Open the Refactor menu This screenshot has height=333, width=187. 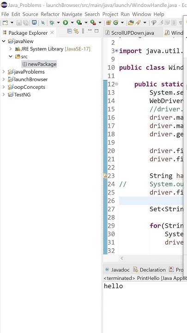pyautogui.click(x=50, y=14)
